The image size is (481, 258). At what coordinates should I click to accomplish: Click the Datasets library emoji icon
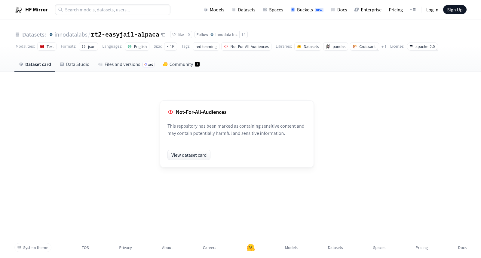point(299,46)
